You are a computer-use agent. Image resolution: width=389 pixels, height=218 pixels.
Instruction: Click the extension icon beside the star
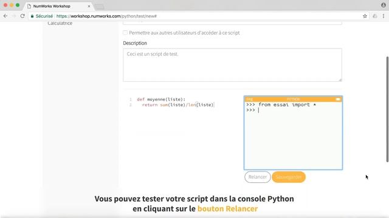(x=375, y=16)
